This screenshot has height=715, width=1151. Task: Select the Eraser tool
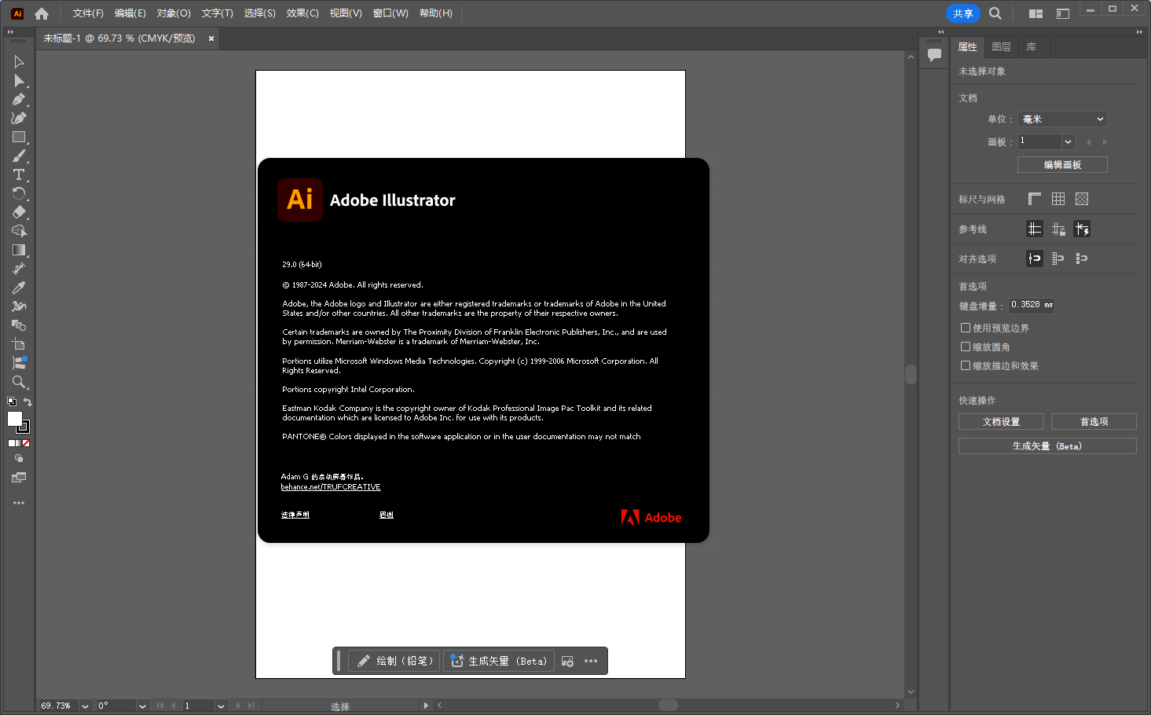click(x=19, y=213)
